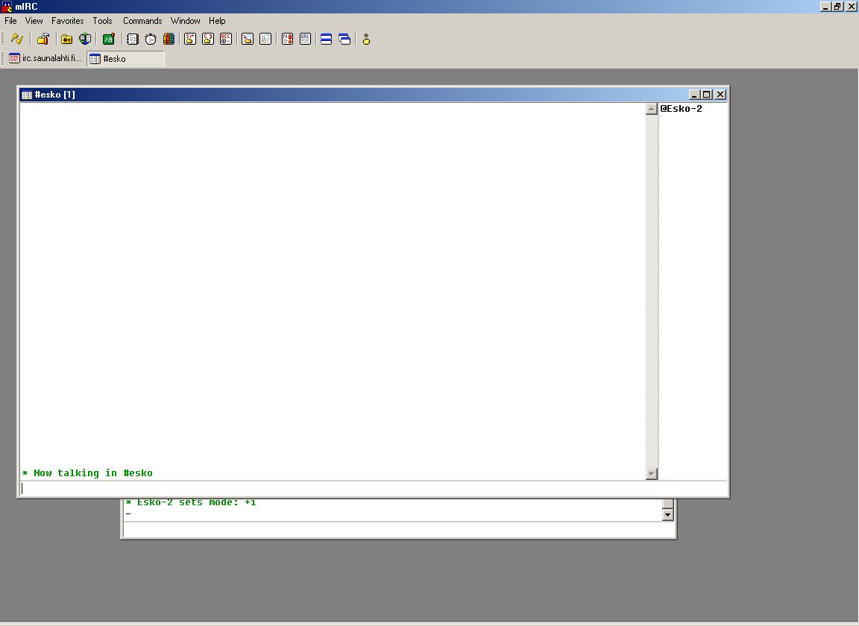Open mIRC Options from the toolbar
This screenshot has height=626, width=859.
click(43, 39)
